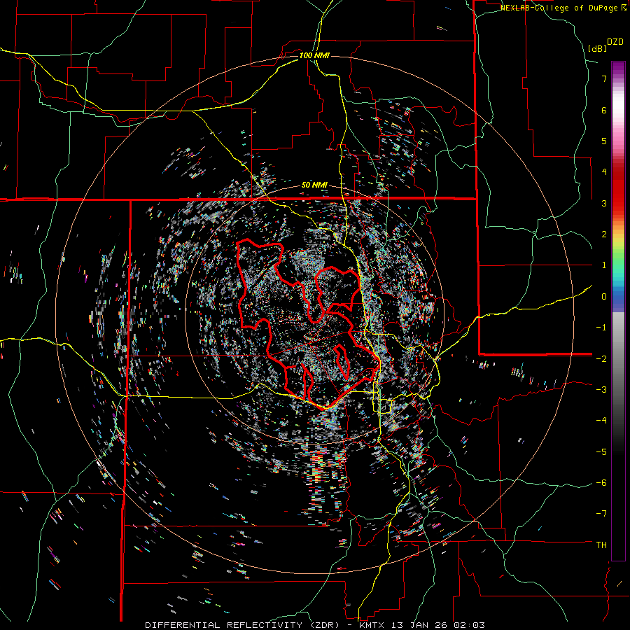Click the DZD product label above the scale
The width and height of the screenshot is (630, 630).
(615, 42)
